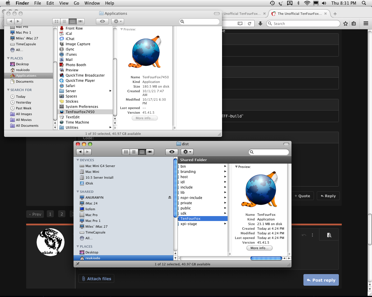This screenshot has height=297, width=372.
Task: Click the Post reply button
Action: 321,280
